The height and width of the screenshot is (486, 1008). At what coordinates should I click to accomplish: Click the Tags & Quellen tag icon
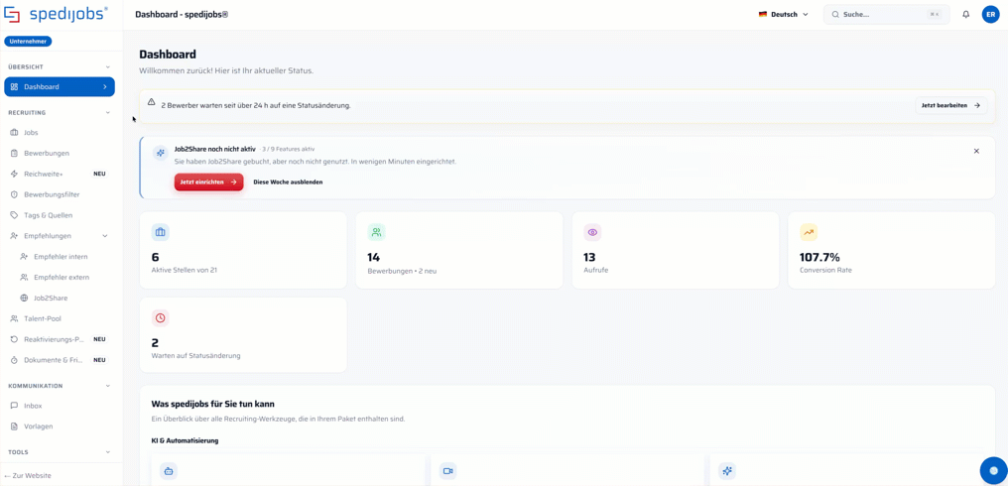click(14, 214)
